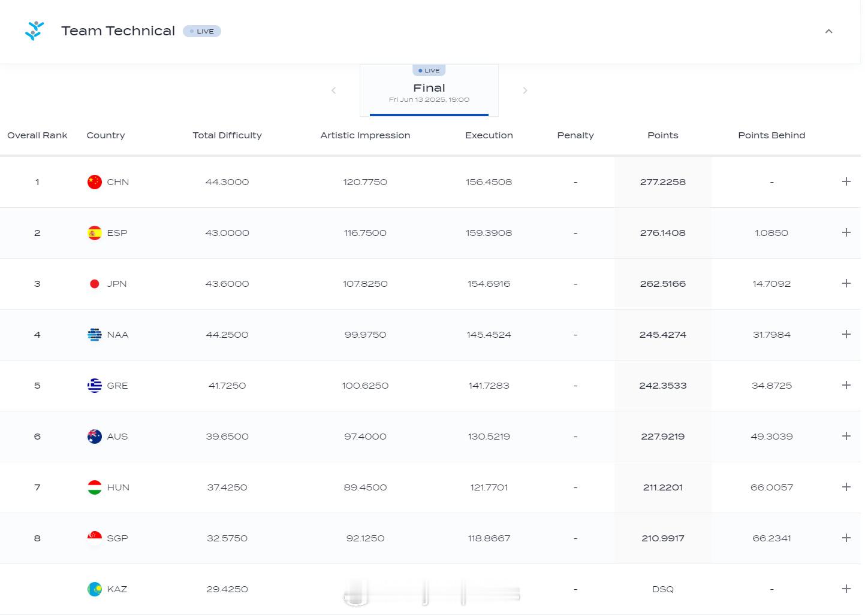Click the Hungary flag icon
This screenshot has height=615, width=865.
95,487
